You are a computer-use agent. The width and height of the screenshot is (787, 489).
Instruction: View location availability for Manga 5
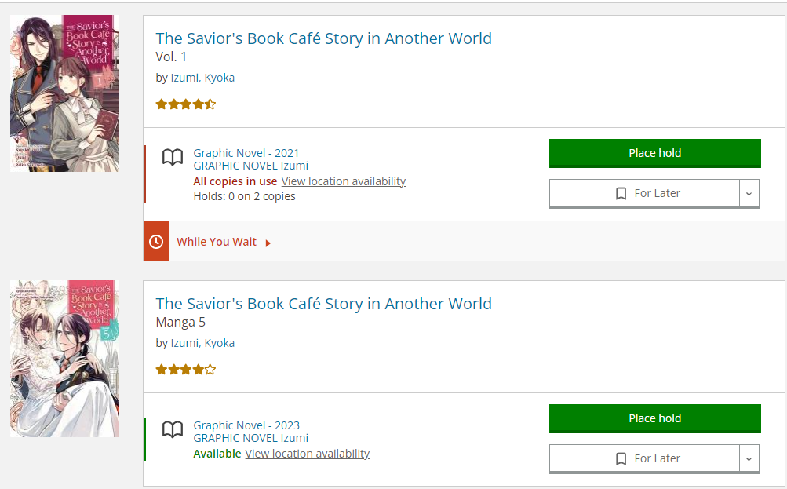(x=307, y=454)
